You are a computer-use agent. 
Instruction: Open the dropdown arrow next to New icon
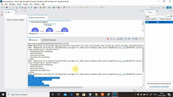(x=4, y=8)
